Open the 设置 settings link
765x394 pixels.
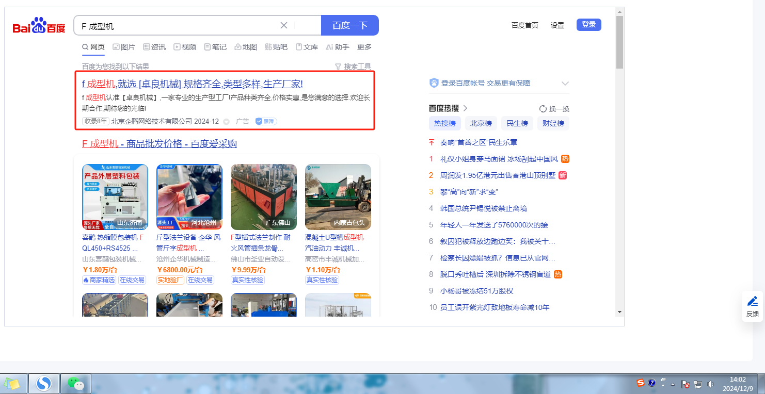coord(557,25)
